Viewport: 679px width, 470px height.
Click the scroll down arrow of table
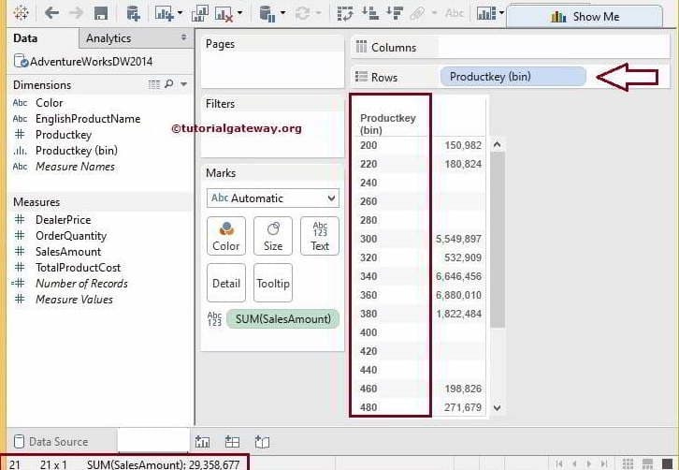coord(498,407)
